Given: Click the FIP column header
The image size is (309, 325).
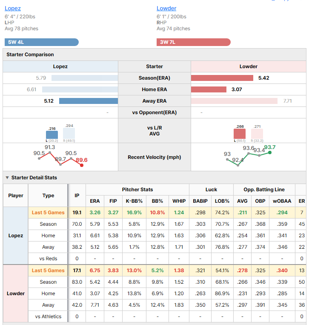Looking at the screenshot, I should point(113,201).
